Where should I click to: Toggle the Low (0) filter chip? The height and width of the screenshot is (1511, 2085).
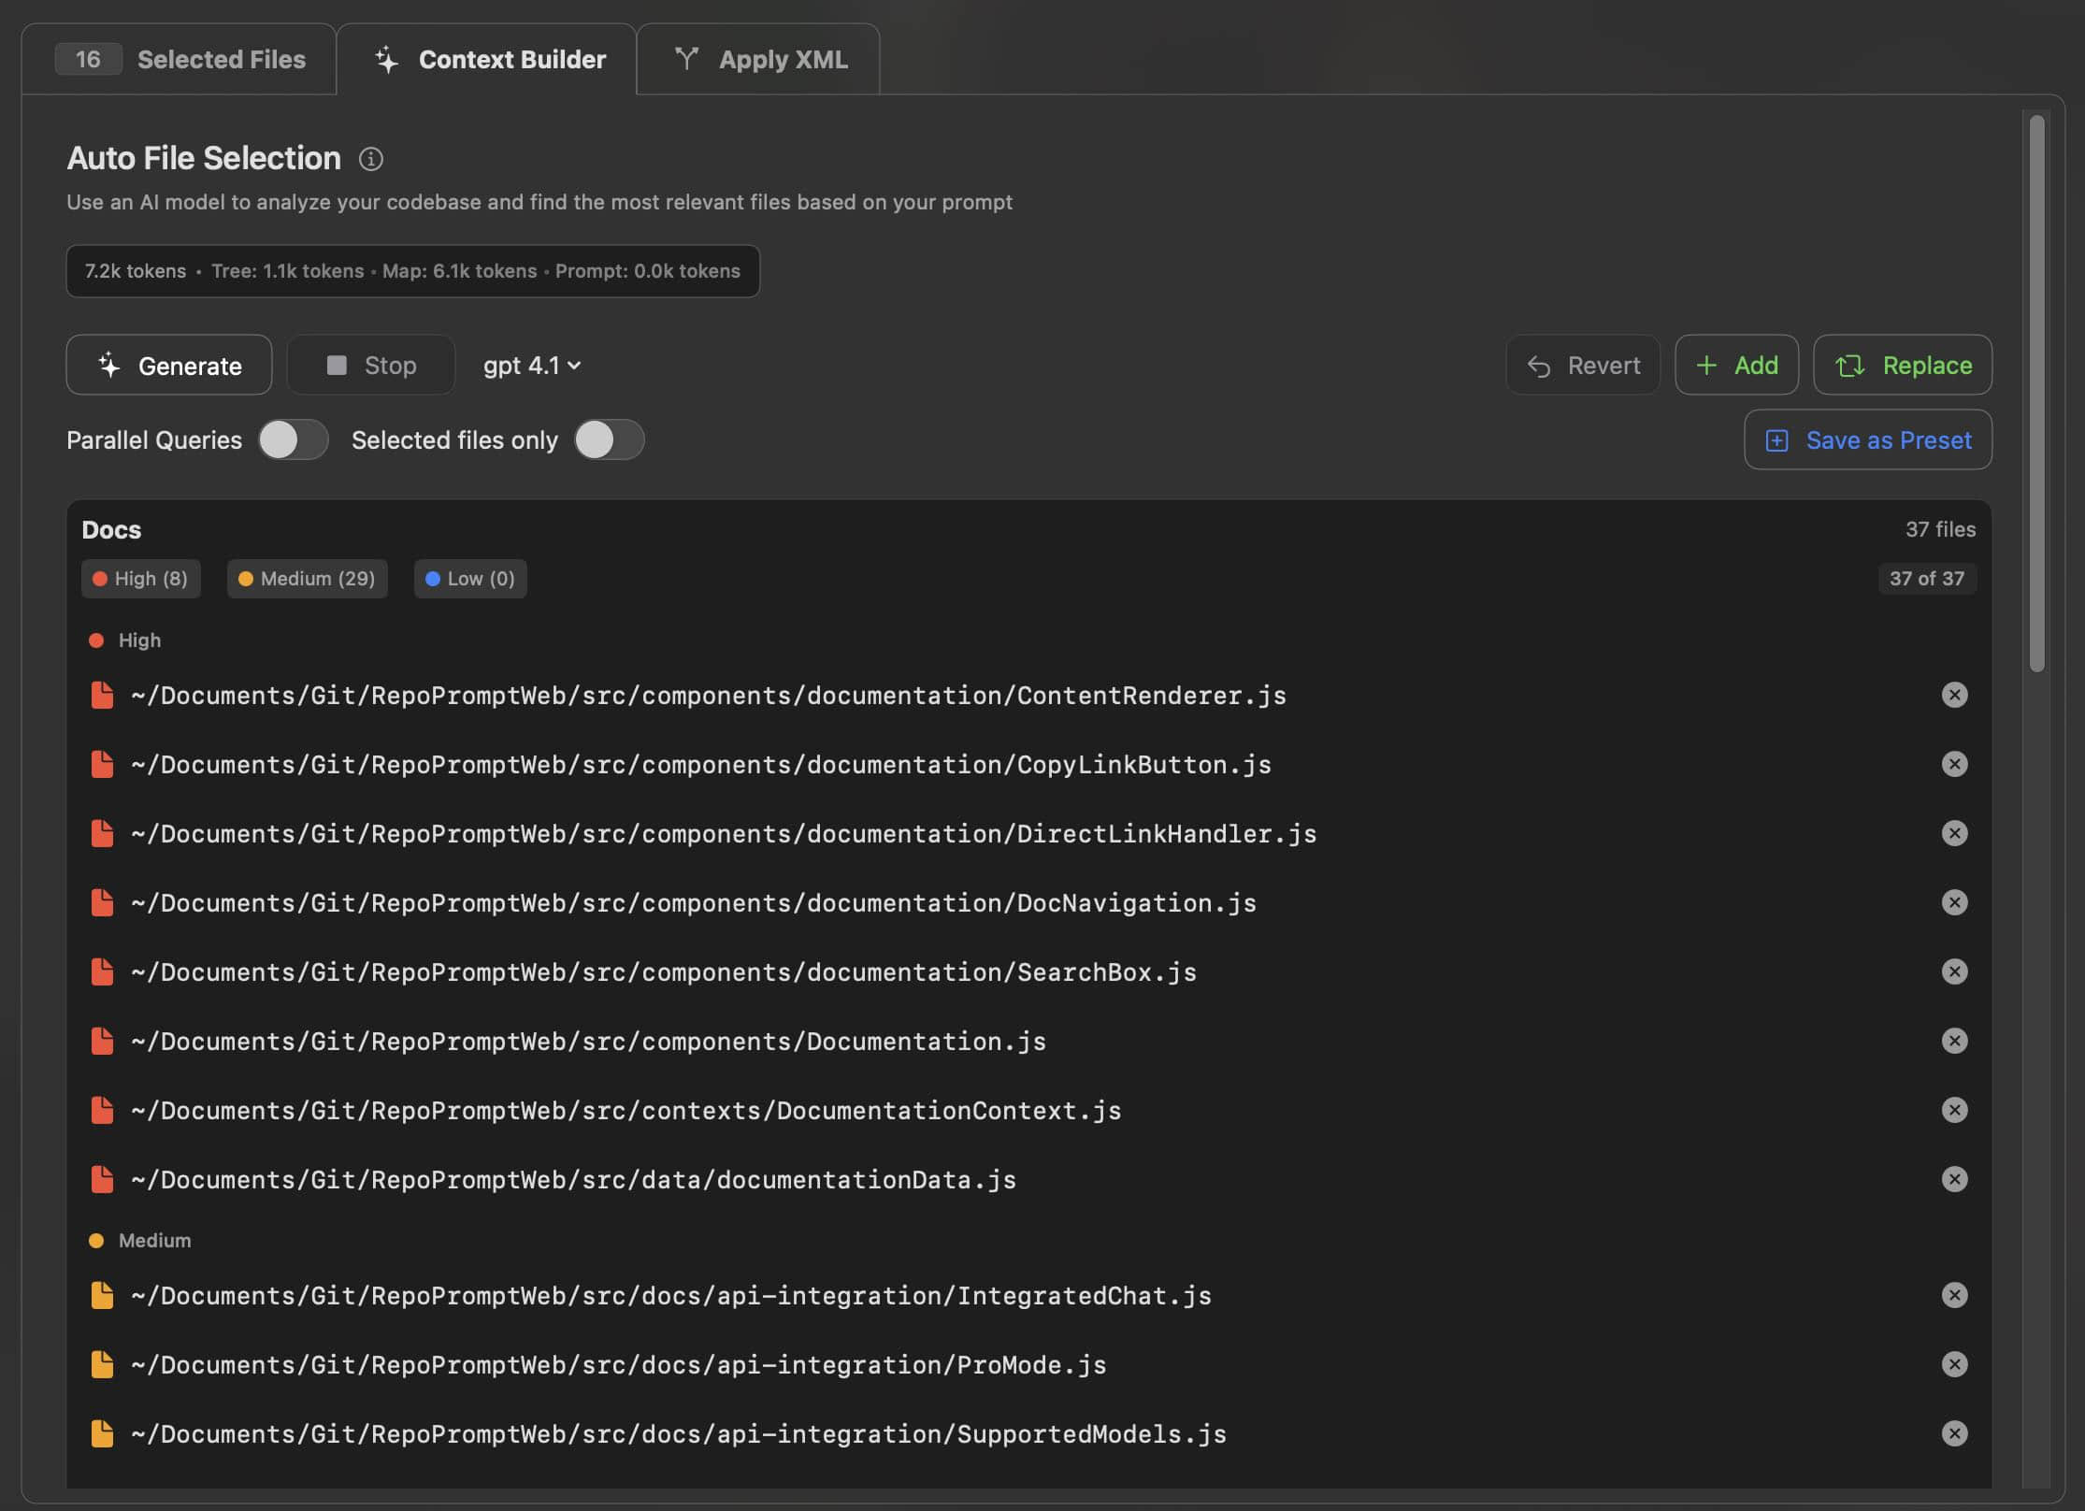click(x=470, y=579)
